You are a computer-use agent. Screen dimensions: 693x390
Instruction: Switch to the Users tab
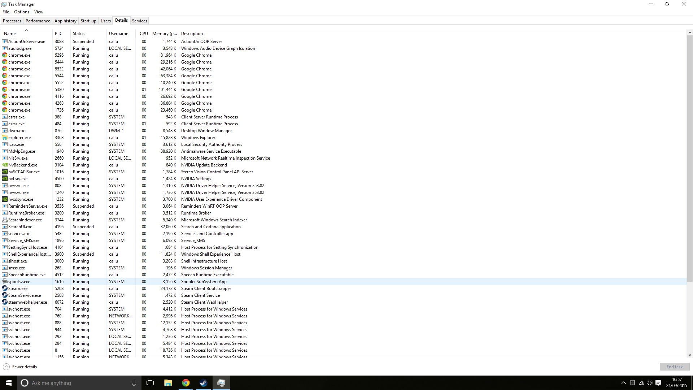(x=106, y=21)
